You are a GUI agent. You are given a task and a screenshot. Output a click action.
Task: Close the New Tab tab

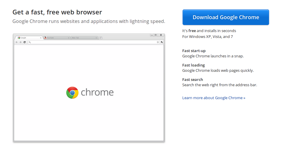96,38
